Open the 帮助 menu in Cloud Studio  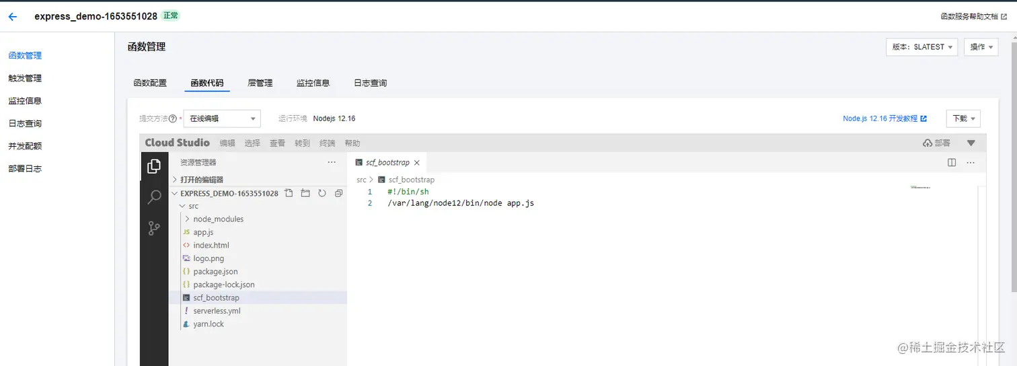(352, 143)
